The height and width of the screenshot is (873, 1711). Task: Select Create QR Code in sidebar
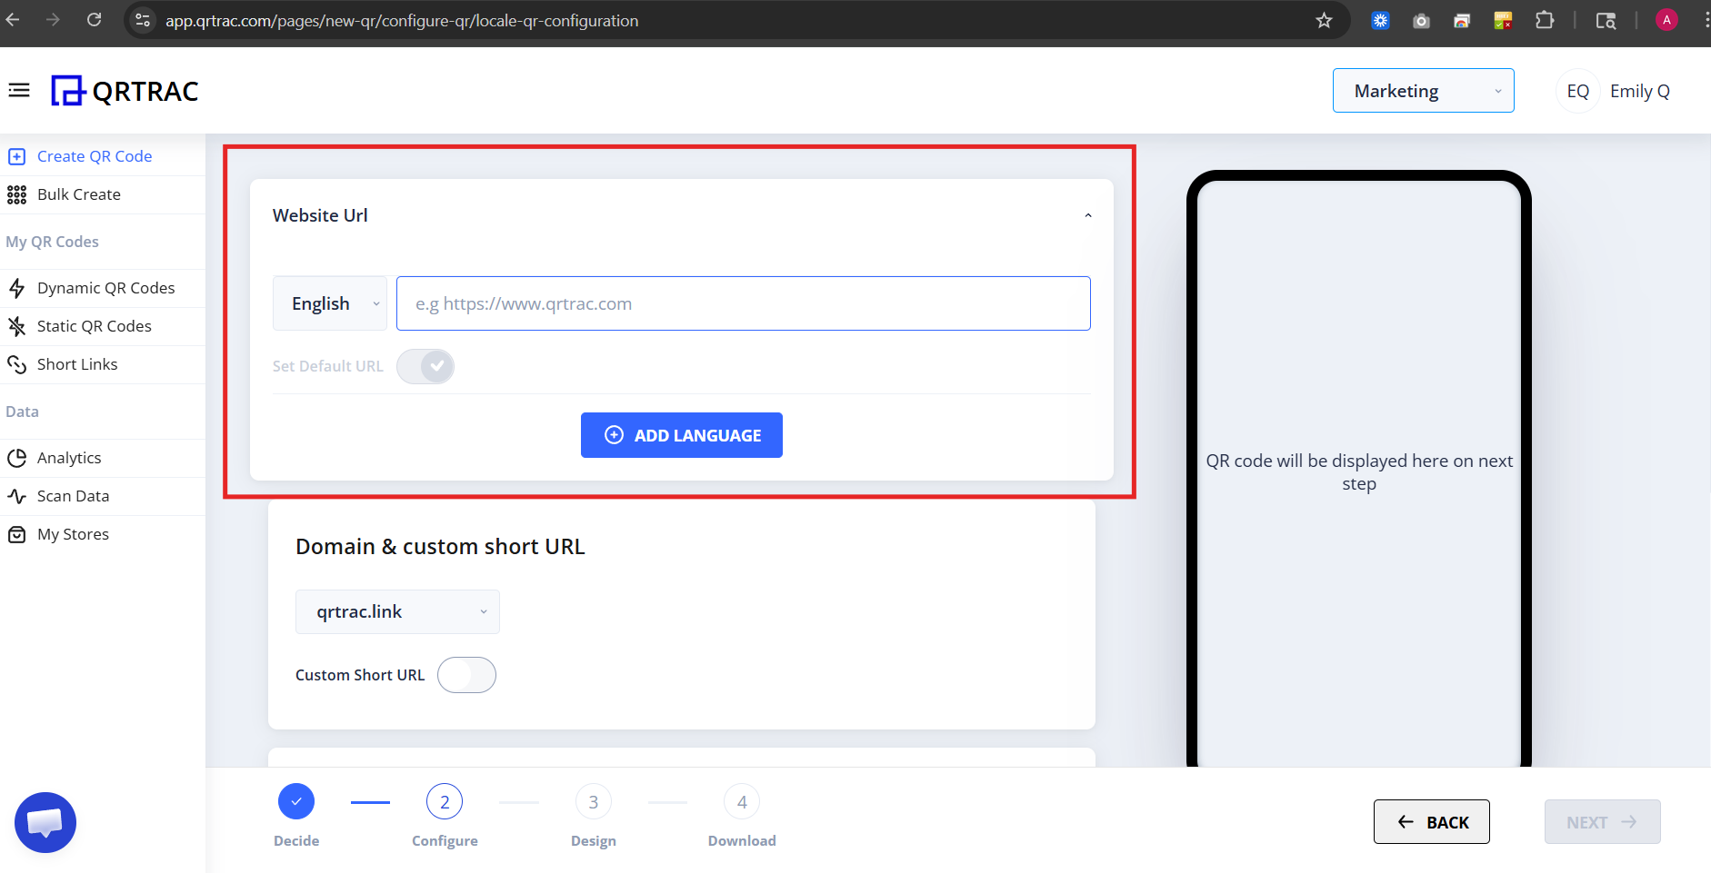94,155
